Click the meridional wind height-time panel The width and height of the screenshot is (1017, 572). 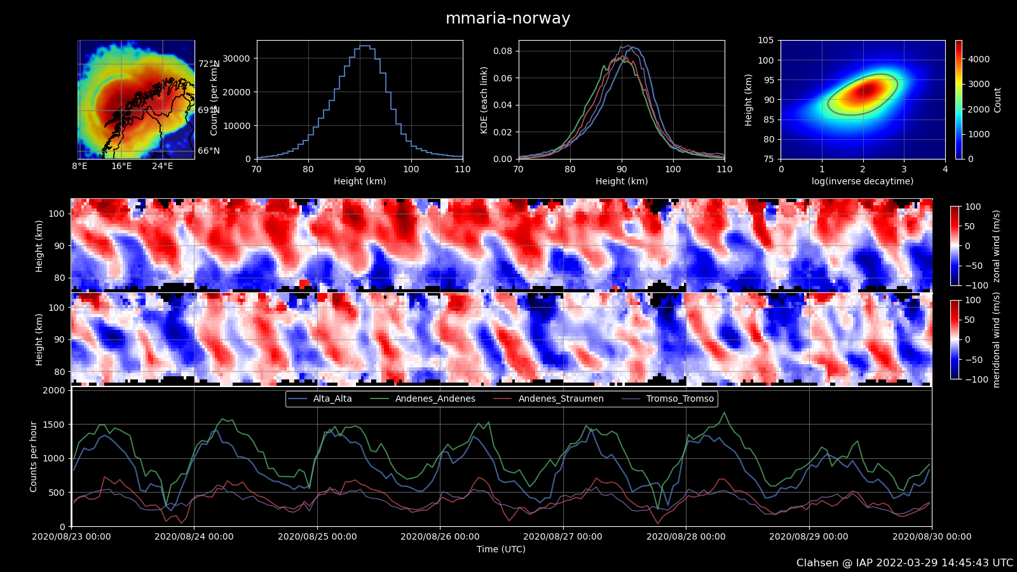(502, 339)
